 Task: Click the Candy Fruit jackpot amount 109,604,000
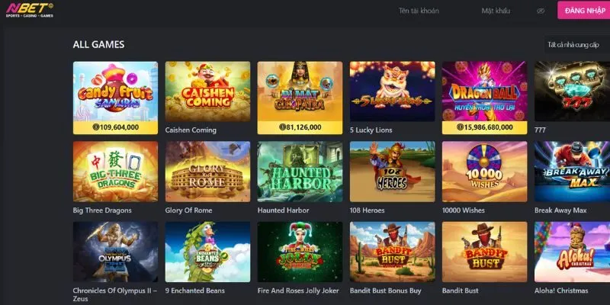[116, 127]
